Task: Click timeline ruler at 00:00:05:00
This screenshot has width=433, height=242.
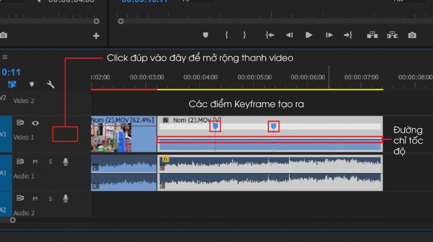Action: coord(254,77)
